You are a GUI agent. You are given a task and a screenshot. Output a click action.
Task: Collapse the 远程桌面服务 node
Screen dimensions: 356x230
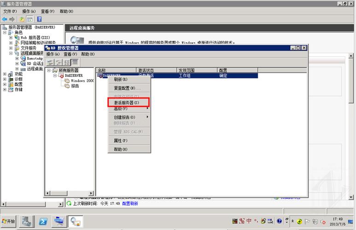tap(11, 53)
